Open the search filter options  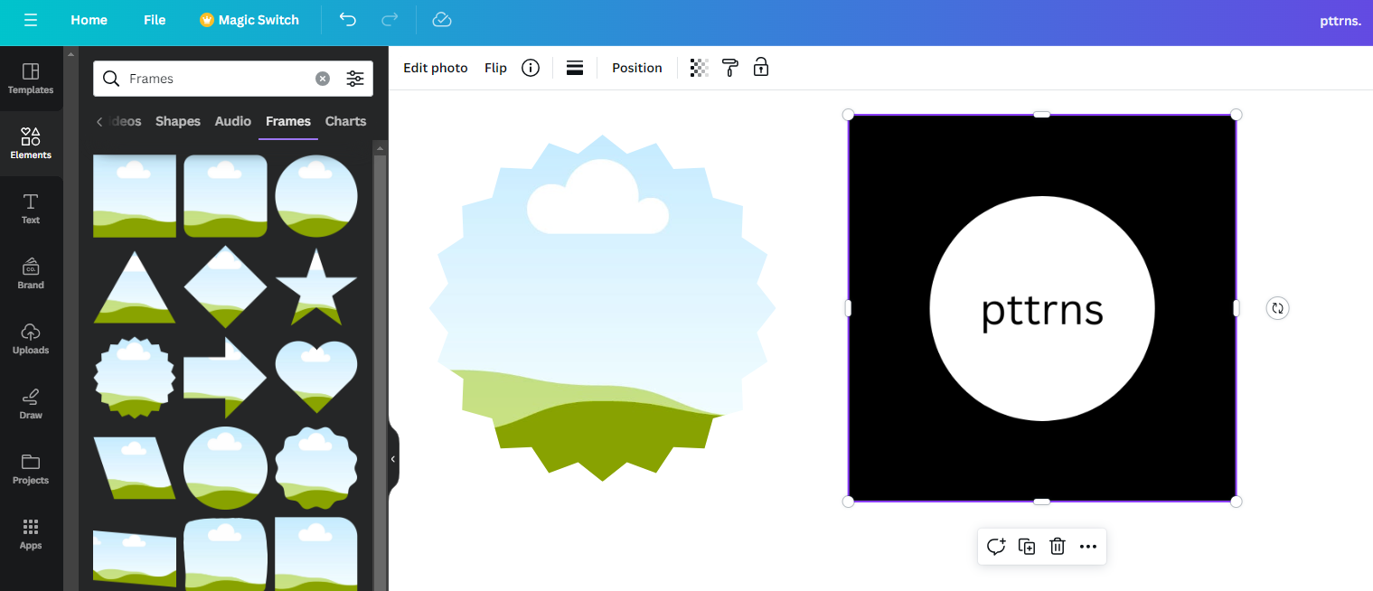coord(355,79)
